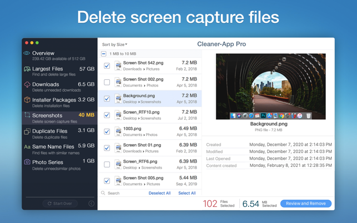The image size is (357, 223).
Task: Click the Screen Shot 005.png file name
Action: point(143,178)
